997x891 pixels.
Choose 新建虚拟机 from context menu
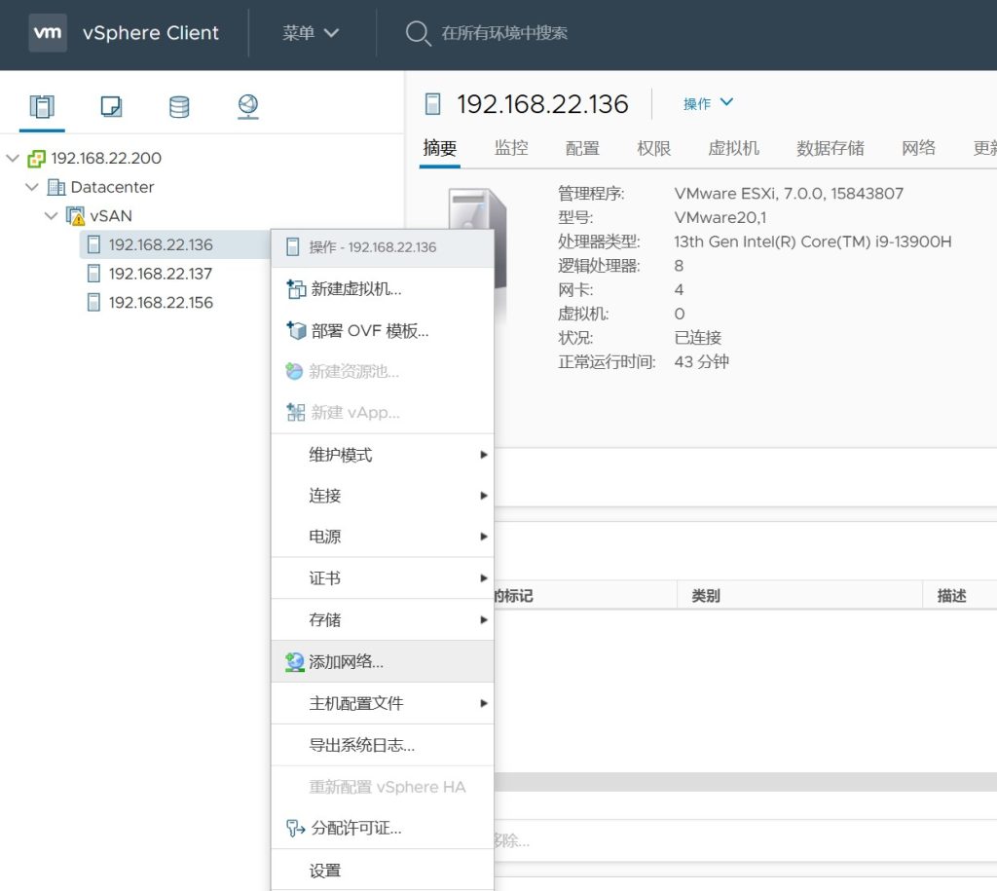[x=382, y=289]
